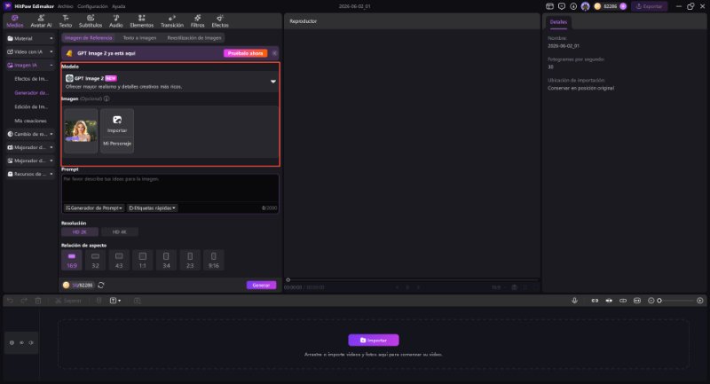Image resolution: width=710 pixels, height=384 pixels.
Task: Click the player progress bar handle
Action: pyautogui.click(x=288, y=279)
